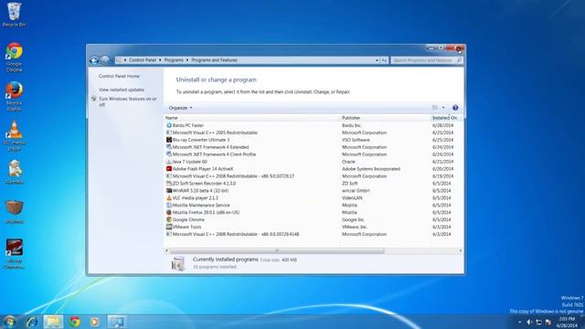Select Visual C++ 2008 Redistributable 9.0.30729.4148
585x329 pixels.
tap(236, 234)
